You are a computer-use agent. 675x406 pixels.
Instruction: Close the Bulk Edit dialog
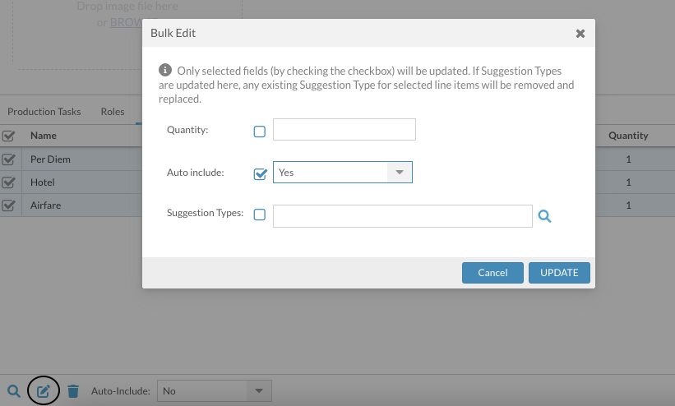[580, 34]
